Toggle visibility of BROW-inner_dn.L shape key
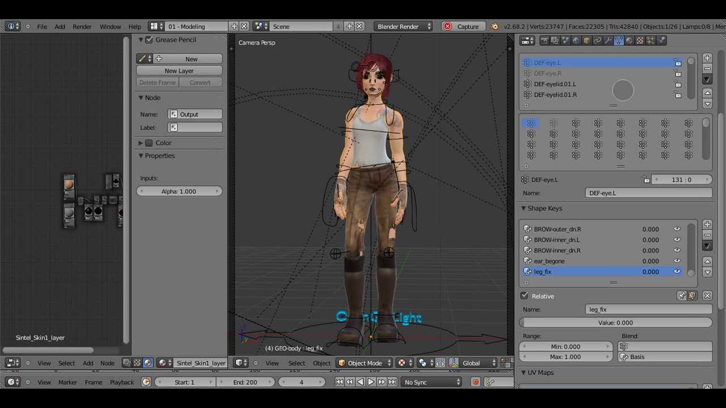 [677, 240]
